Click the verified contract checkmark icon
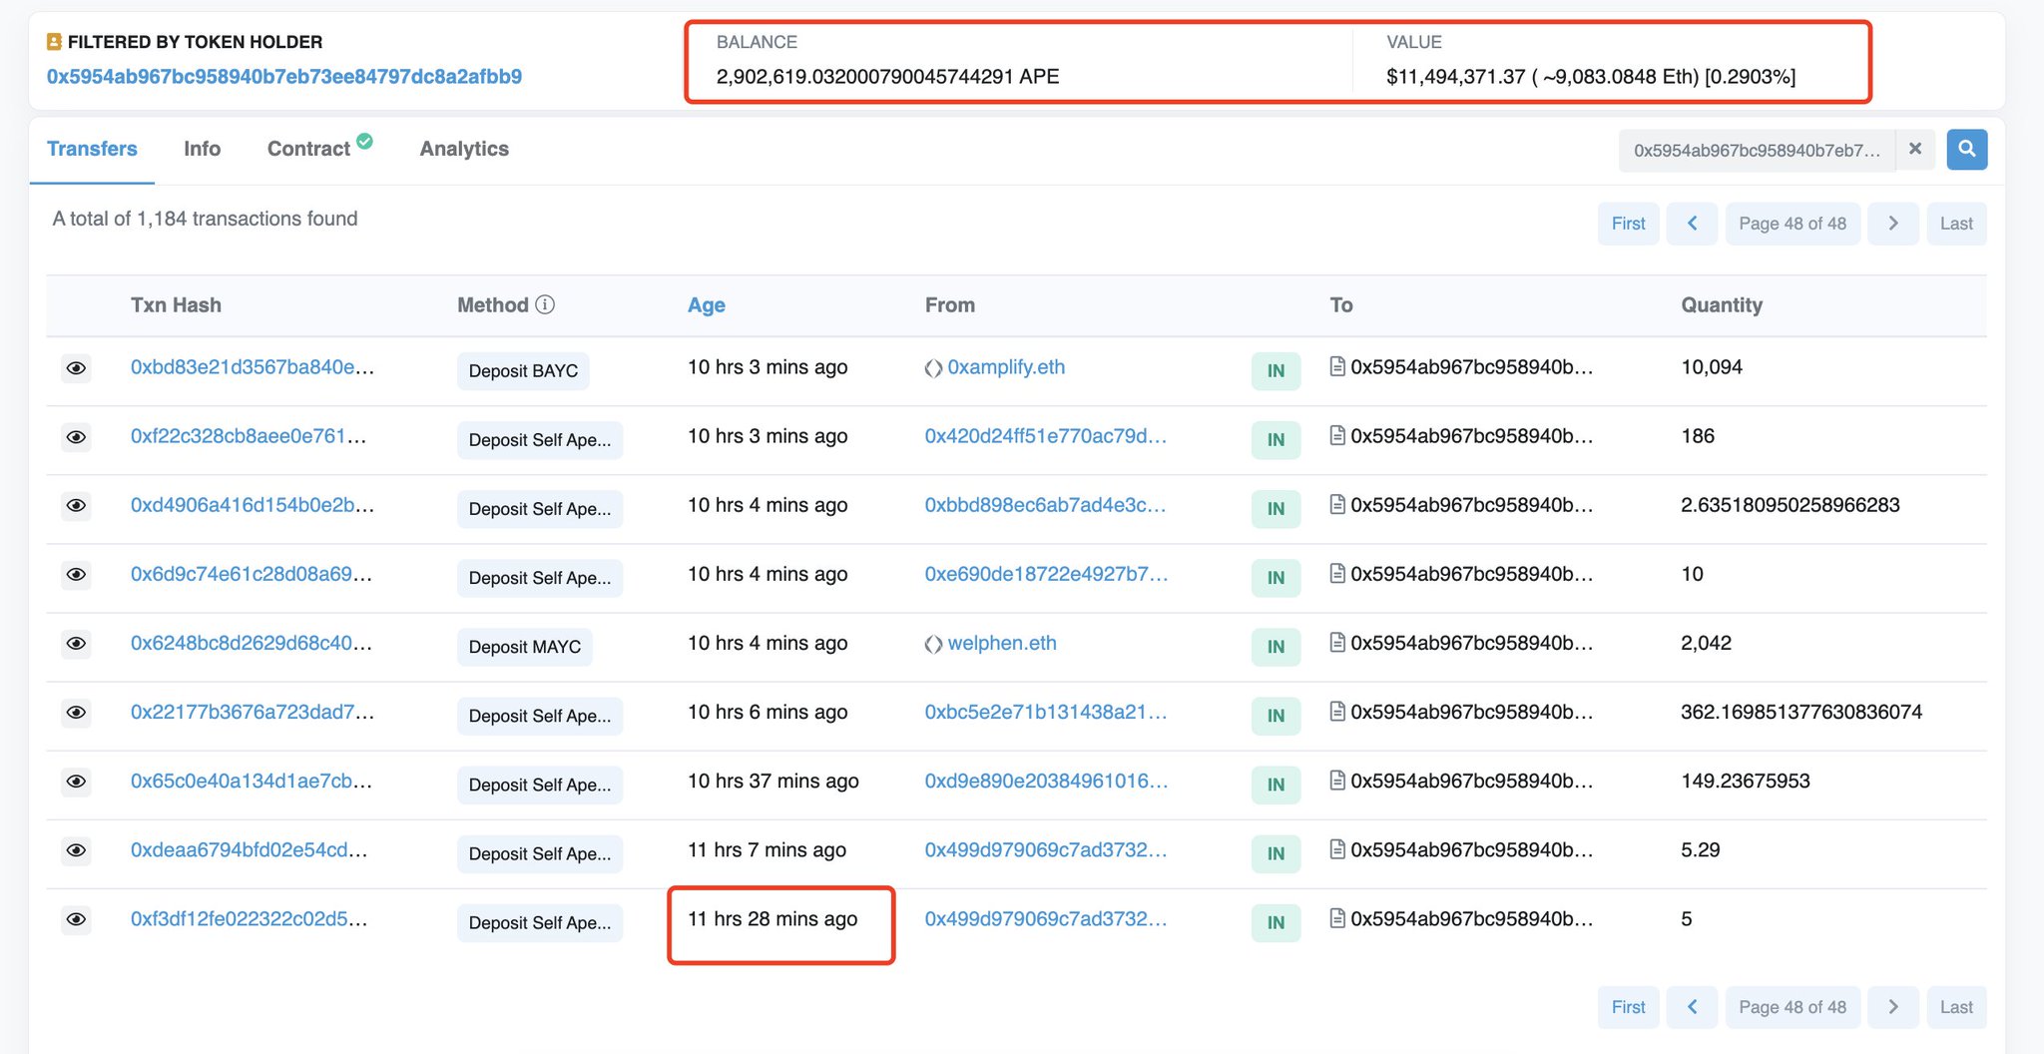Image resolution: width=2044 pixels, height=1054 pixels. pyautogui.click(x=363, y=140)
